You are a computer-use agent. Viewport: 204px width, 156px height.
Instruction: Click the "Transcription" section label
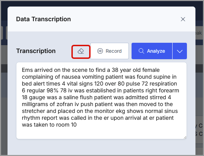[x=36, y=51]
